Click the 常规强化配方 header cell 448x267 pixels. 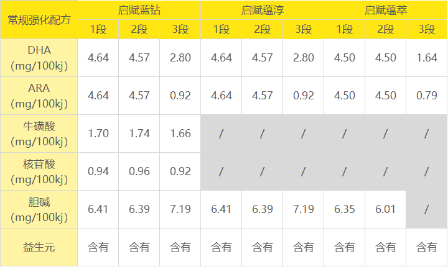click(39, 20)
